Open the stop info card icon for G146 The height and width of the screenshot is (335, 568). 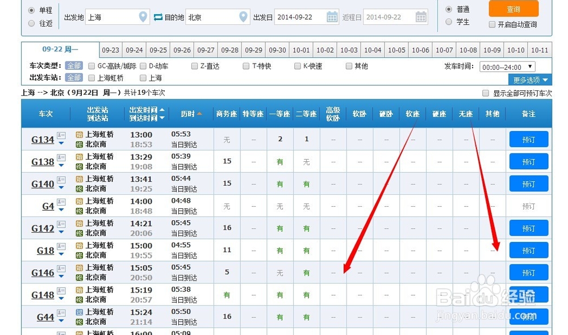click(61, 269)
